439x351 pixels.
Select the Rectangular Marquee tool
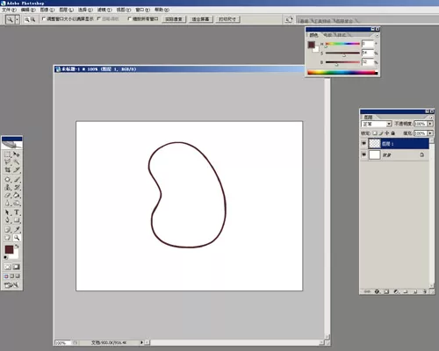coord(7,154)
